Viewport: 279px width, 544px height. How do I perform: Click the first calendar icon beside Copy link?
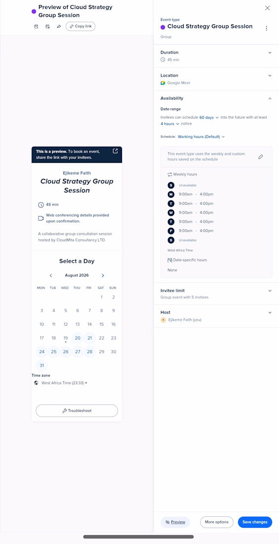coord(36,26)
